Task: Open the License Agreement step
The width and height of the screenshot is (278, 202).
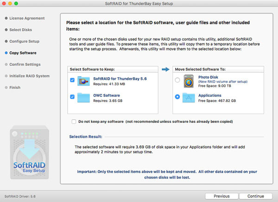Action: point(26,18)
